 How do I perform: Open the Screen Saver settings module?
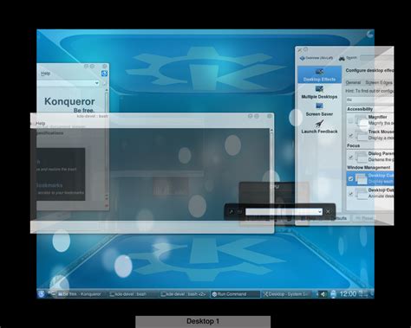pos(319,110)
